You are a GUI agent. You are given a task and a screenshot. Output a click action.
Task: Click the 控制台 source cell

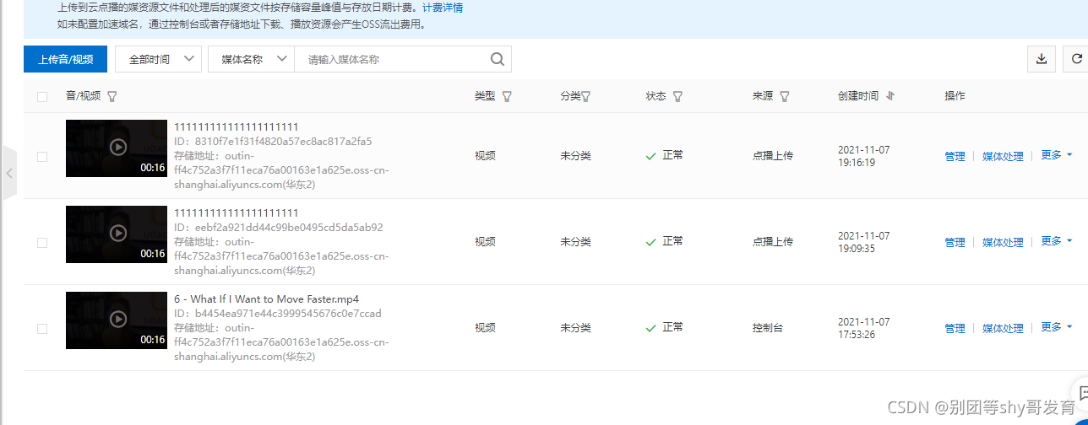(x=768, y=328)
